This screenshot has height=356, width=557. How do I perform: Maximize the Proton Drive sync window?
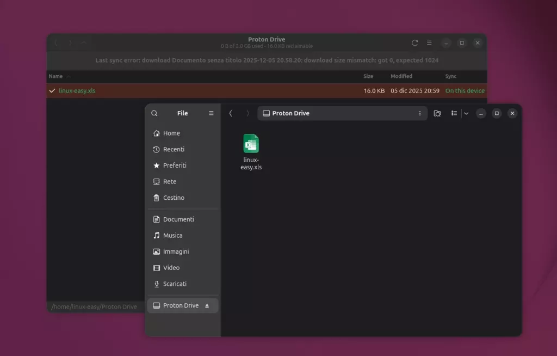click(462, 42)
